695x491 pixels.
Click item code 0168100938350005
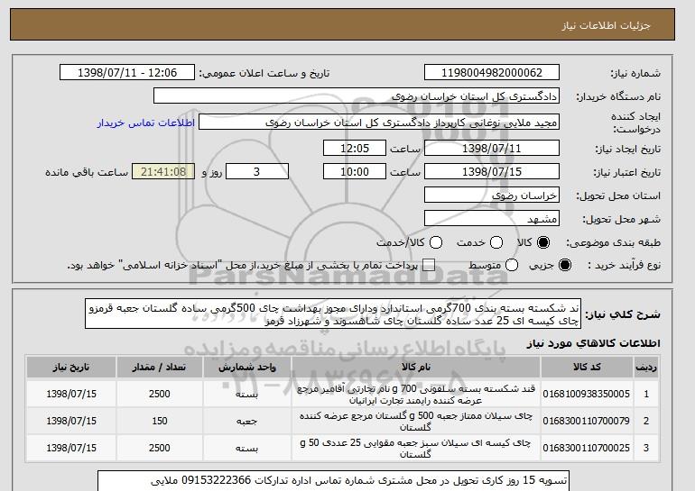click(x=587, y=394)
